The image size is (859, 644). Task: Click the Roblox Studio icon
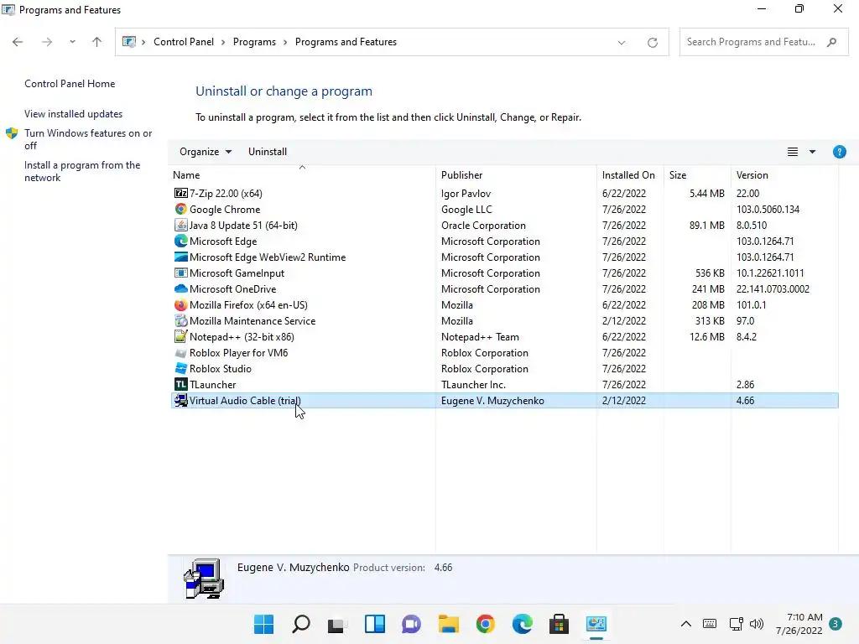pos(181,369)
